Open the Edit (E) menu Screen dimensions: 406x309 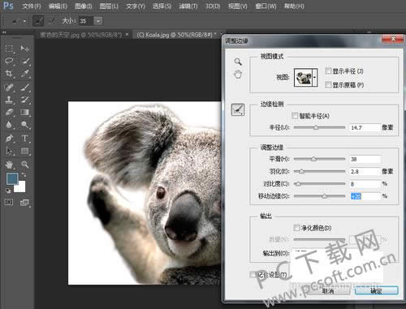pyautogui.click(x=58, y=6)
